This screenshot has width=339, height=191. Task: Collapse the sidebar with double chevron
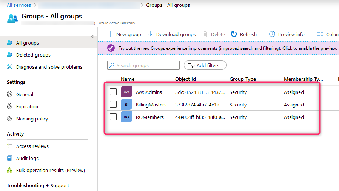93,37
